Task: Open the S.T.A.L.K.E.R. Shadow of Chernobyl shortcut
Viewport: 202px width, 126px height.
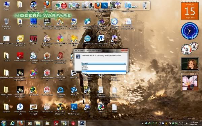Action: pyautogui.click(x=60, y=109)
